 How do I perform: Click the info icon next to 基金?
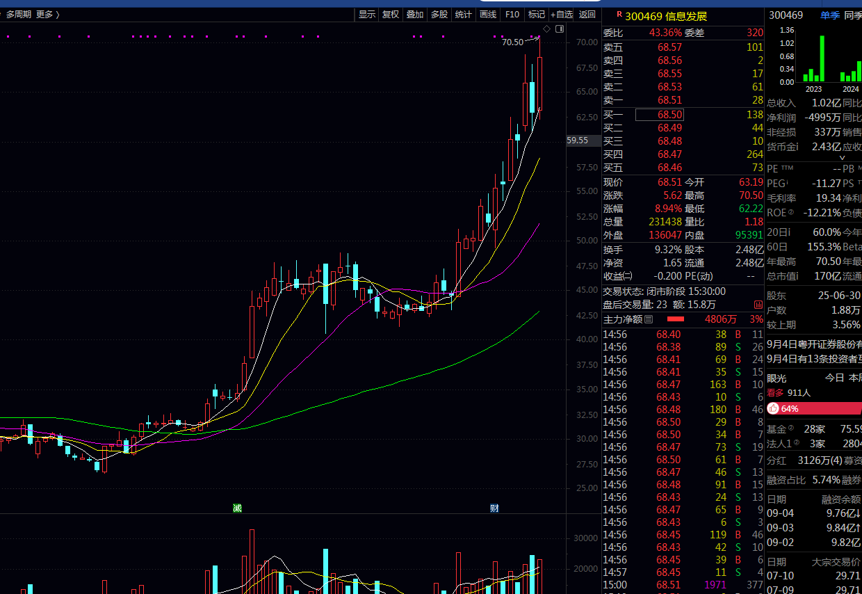(x=791, y=428)
